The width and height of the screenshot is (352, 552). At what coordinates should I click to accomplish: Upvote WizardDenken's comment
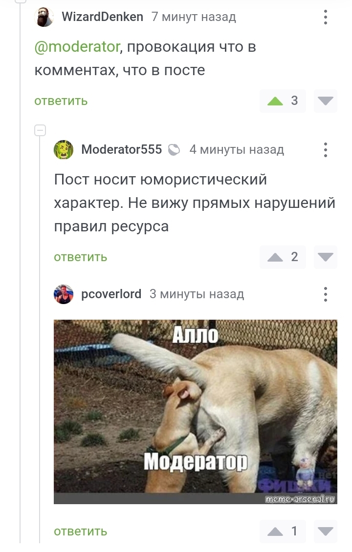tap(275, 102)
